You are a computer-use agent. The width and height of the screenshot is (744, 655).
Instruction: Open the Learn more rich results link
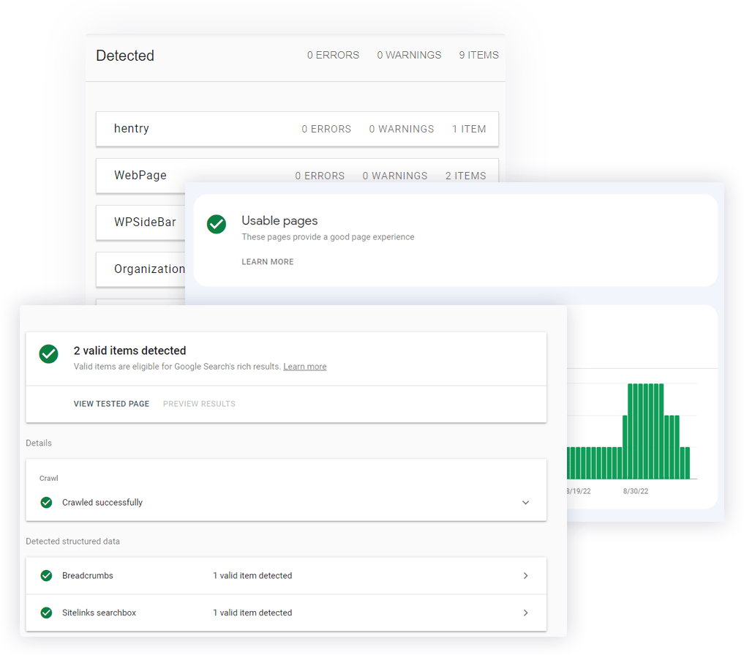[x=304, y=367]
